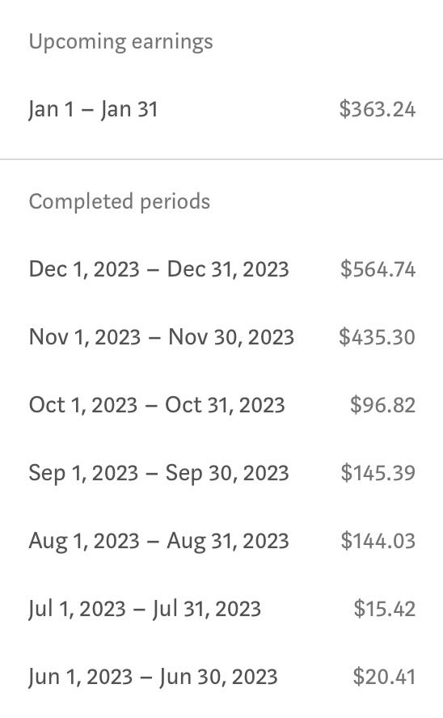View the Jun 1, 2023 – Jun 30, 2023 period

[x=221, y=677]
